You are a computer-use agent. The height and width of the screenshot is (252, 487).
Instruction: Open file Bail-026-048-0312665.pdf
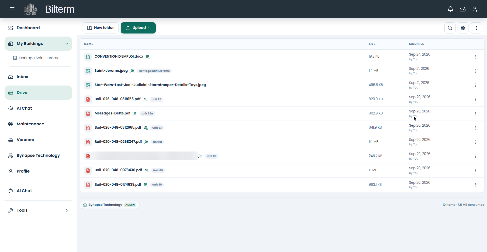click(x=118, y=127)
